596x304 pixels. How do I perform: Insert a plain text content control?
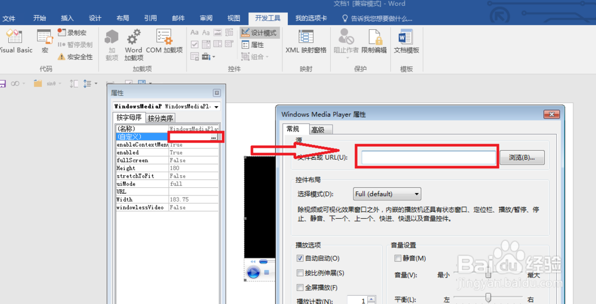coord(206,33)
